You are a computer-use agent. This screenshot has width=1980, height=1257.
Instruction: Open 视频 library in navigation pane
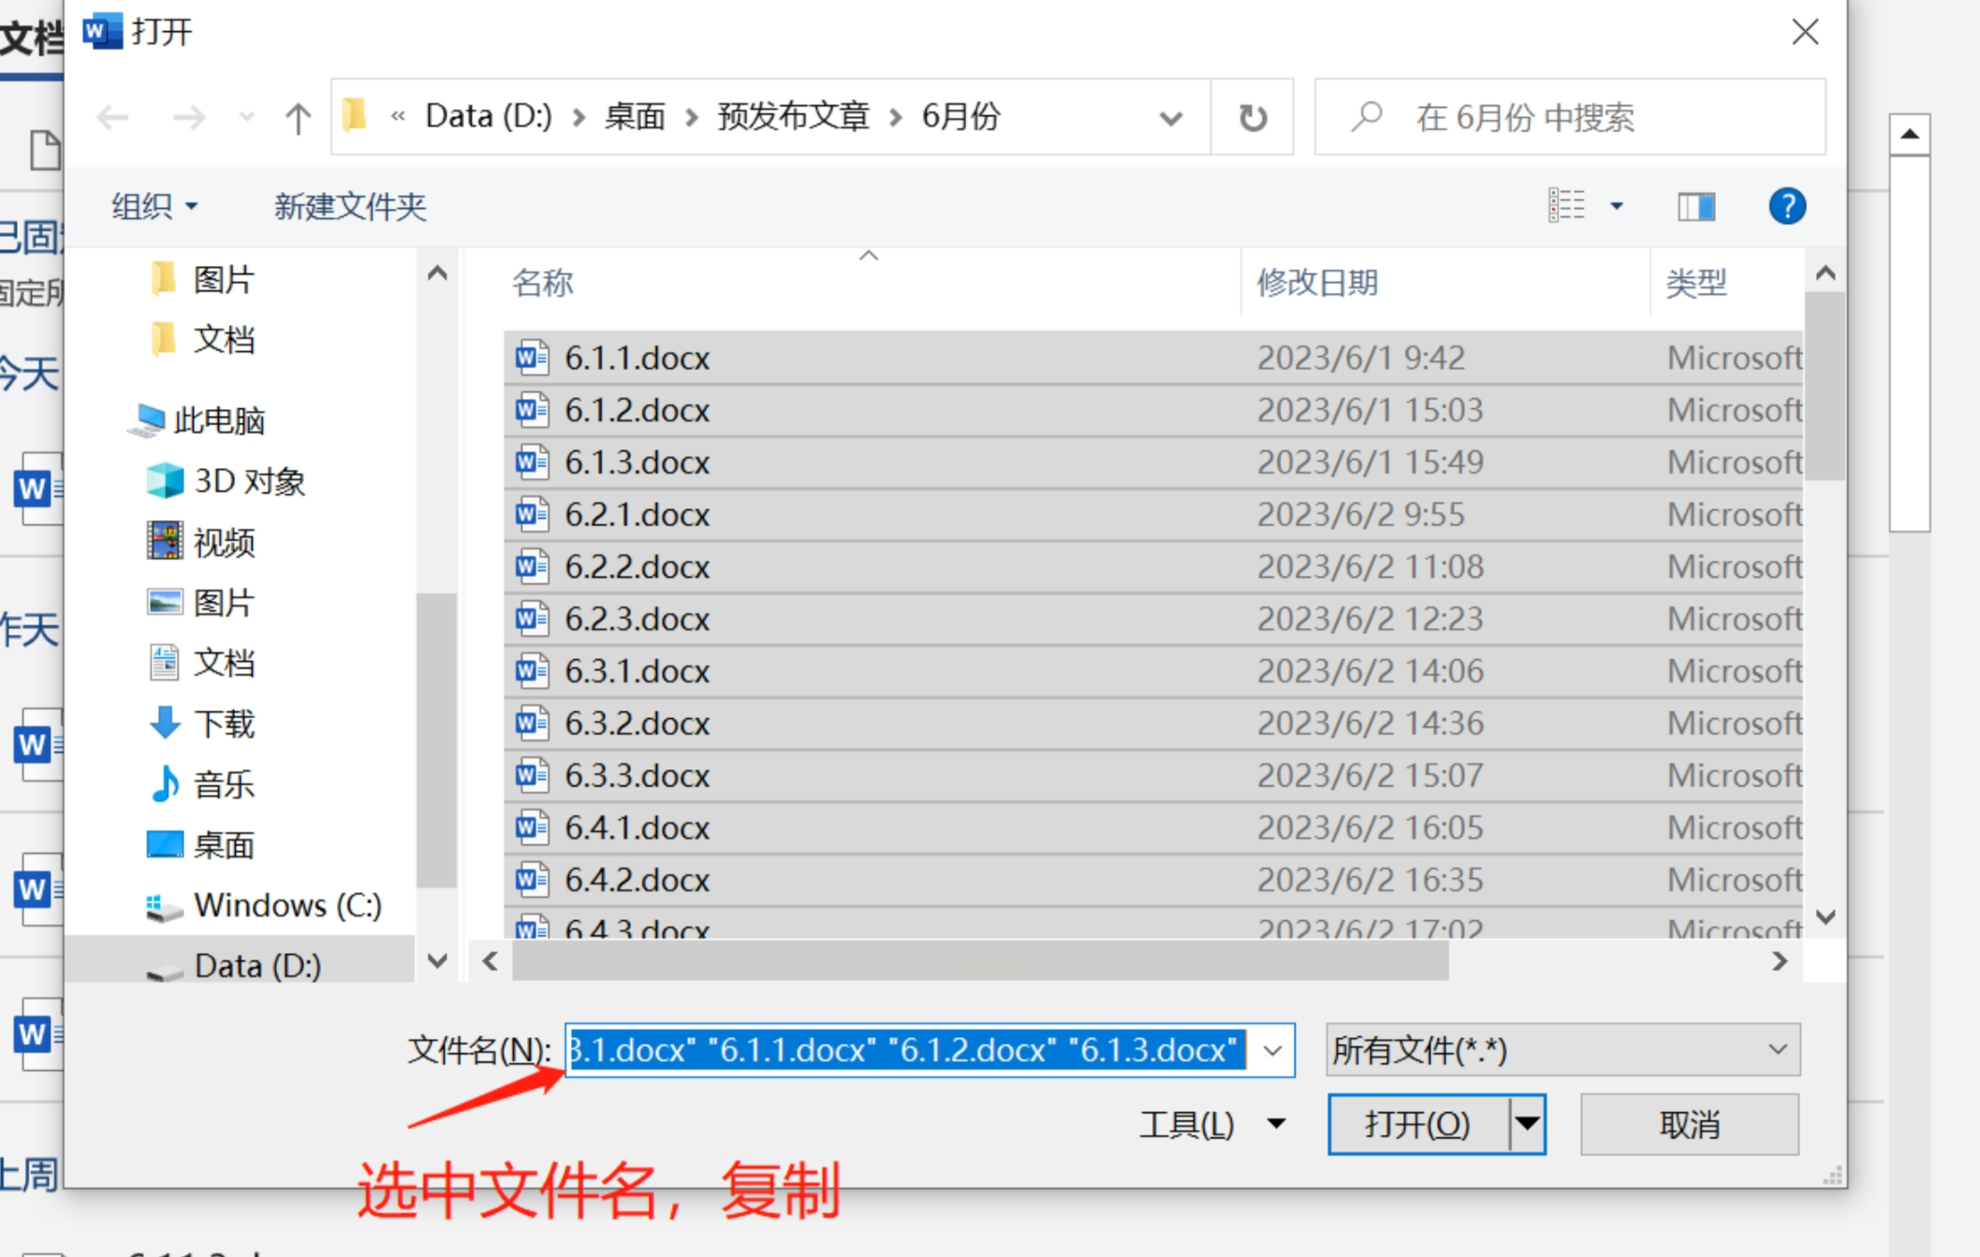(x=200, y=541)
